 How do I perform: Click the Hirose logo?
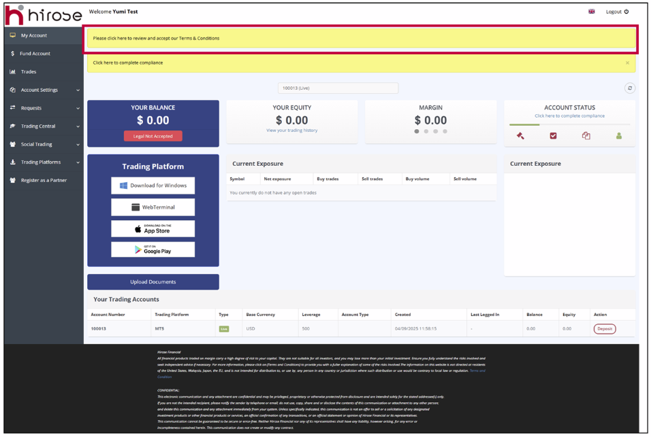coord(43,14)
